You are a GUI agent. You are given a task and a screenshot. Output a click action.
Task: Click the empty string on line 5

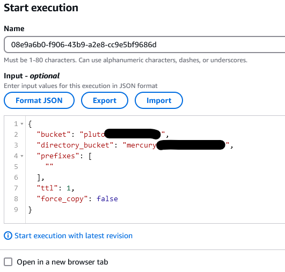(49, 165)
